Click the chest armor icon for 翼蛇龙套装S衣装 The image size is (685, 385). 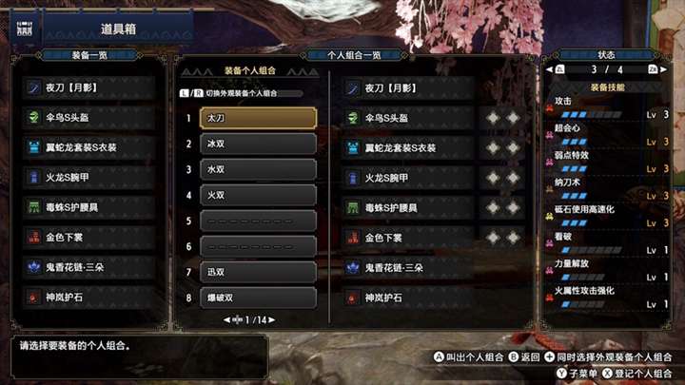pos(34,147)
